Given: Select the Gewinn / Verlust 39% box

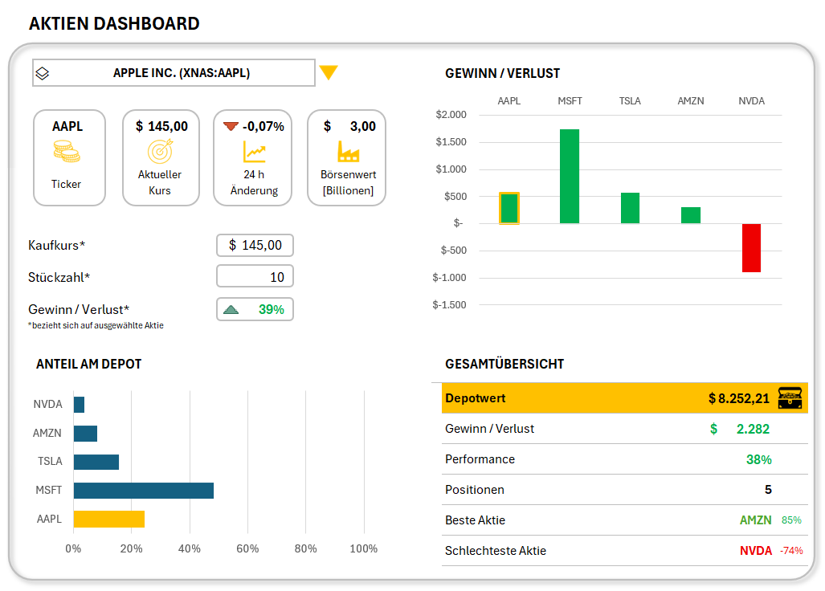Looking at the screenshot, I should pos(255,309).
